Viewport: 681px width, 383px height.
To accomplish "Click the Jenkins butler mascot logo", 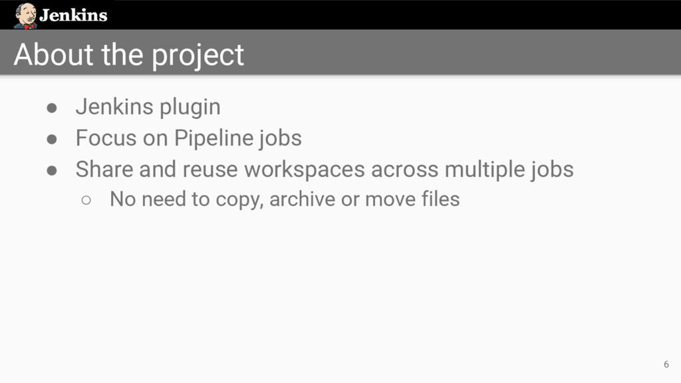I will pos(25,15).
